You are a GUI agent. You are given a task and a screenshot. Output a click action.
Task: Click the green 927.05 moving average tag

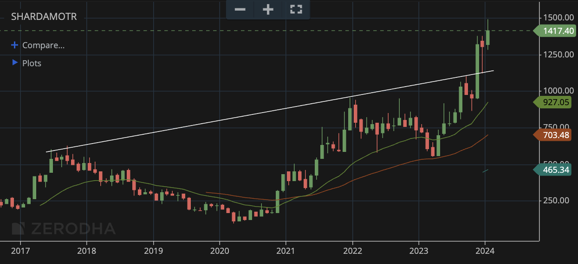(555, 102)
